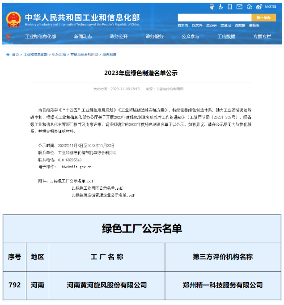Viewport: 284px width, 305px height.
Task: Open the 看新闻 quick link
Action: [x=183, y=25]
